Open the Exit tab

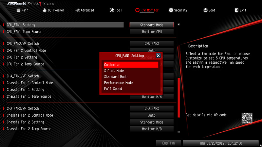coord(241,10)
